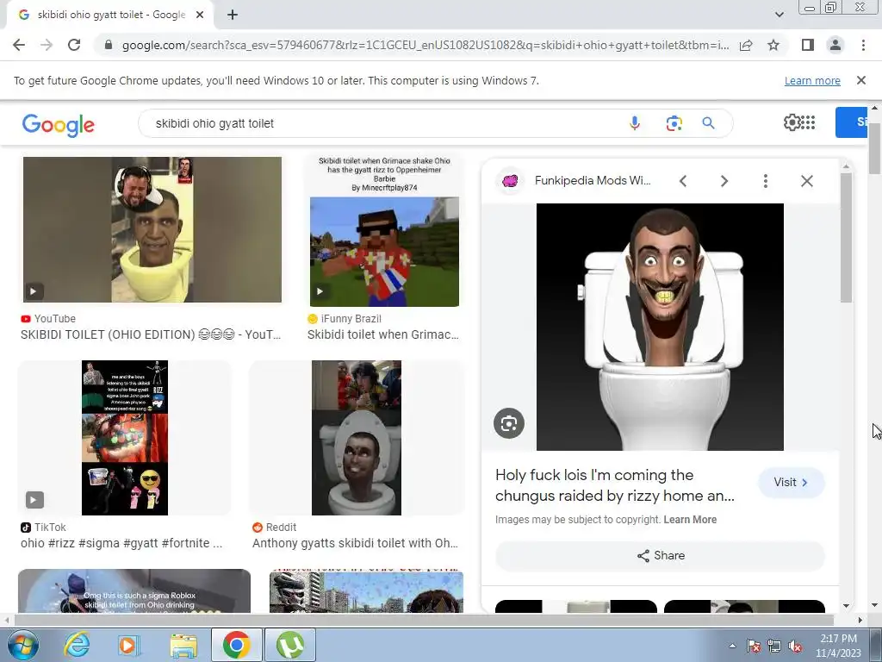The width and height of the screenshot is (882, 662).
Task: Show previous image in preview panel
Action: 683,181
